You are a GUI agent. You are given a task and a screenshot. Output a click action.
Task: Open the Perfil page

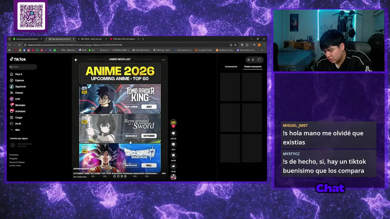[x=15, y=124]
